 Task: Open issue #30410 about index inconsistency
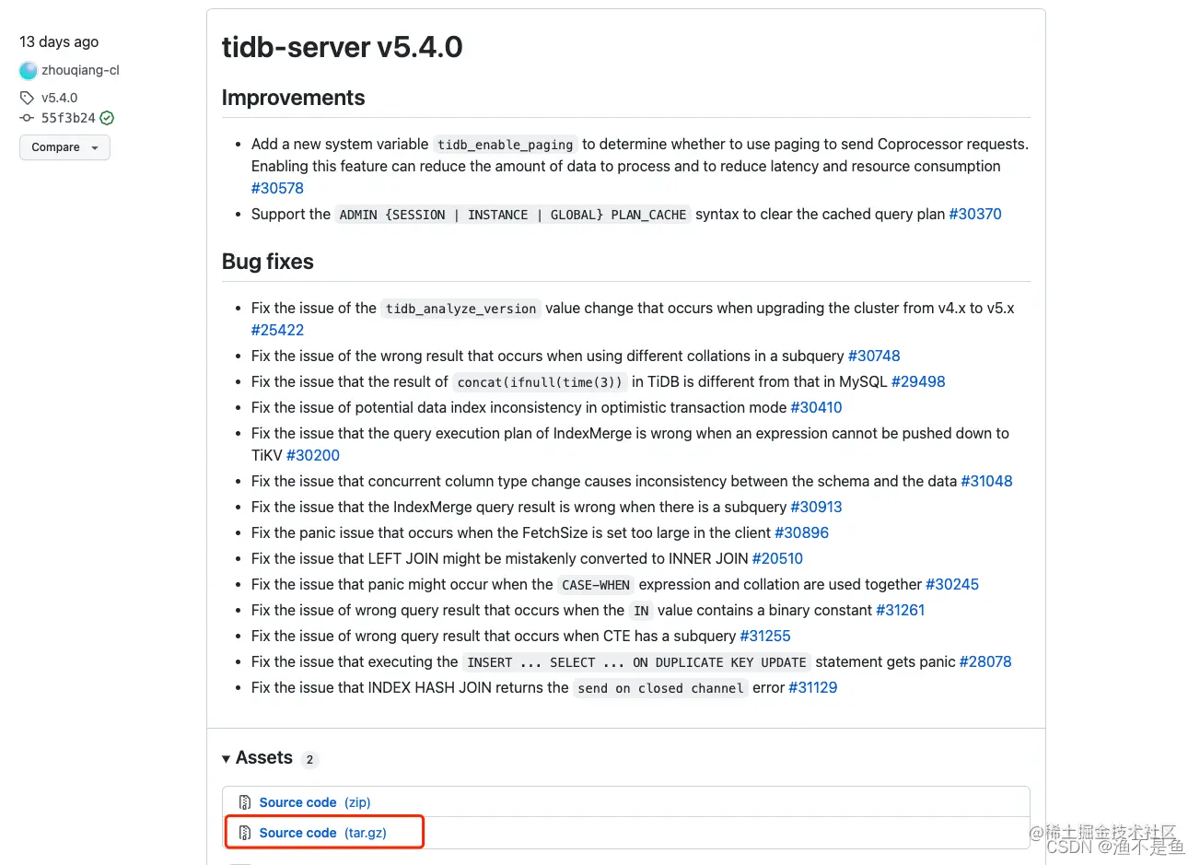[816, 407]
